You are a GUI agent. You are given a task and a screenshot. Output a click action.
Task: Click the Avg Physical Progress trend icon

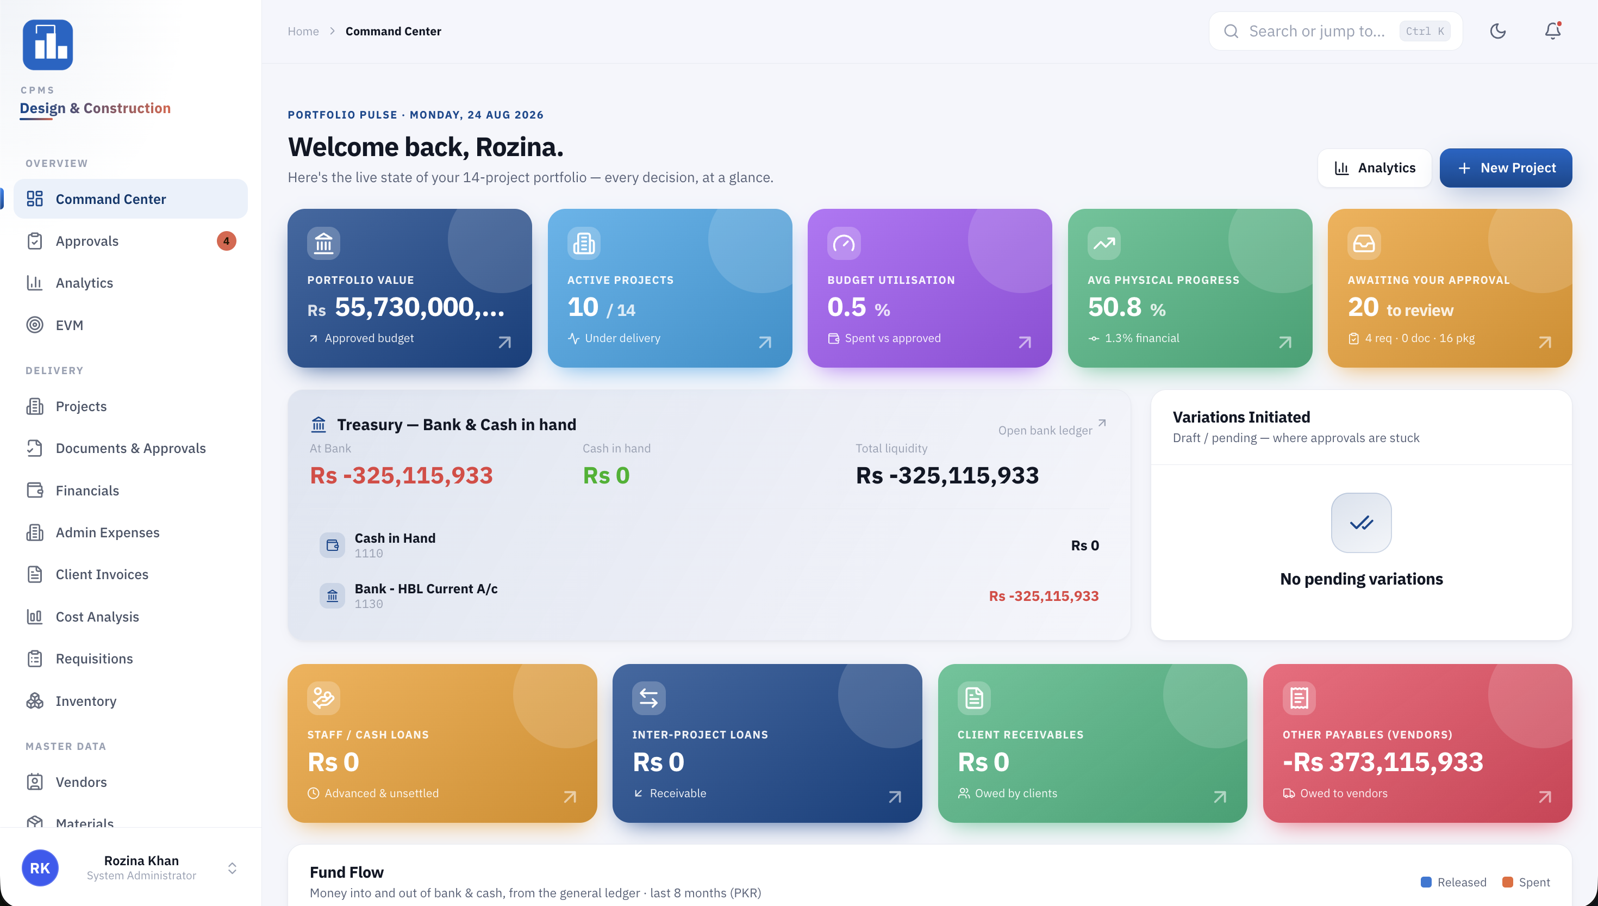1104,243
